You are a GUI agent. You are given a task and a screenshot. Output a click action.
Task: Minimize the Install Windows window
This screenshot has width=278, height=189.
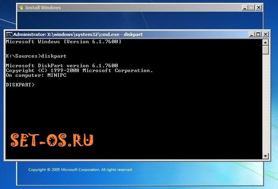tap(244, 8)
